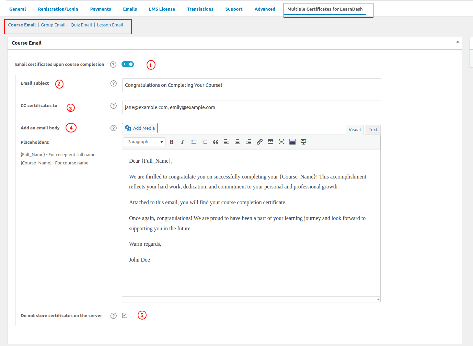
Task: Open the Add Media dialog
Action: [x=140, y=128]
